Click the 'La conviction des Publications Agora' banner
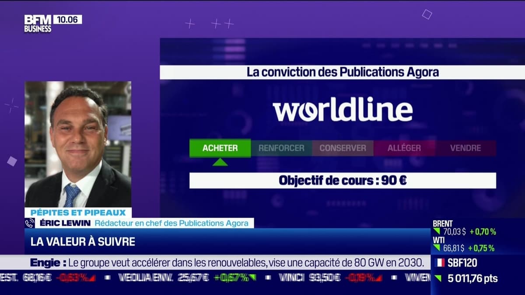Screen dimensions: 525x295 [343, 73]
